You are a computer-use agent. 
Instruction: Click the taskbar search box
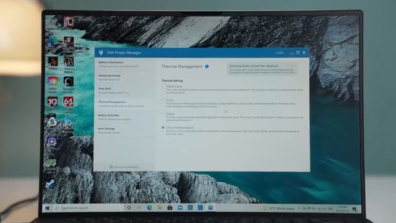(88, 208)
